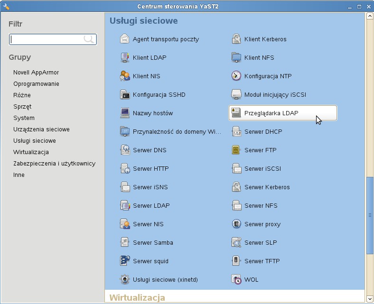Screen dimensions: 374x304
Task: Select the Urządzenia sieciowe group
Action: click(41, 129)
